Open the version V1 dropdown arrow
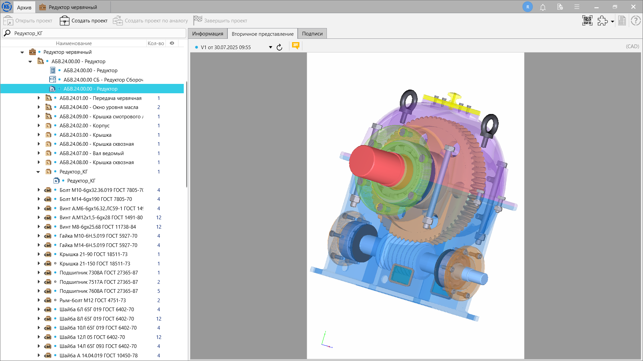Image resolution: width=643 pixels, height=361 pixels. point(271,47)
